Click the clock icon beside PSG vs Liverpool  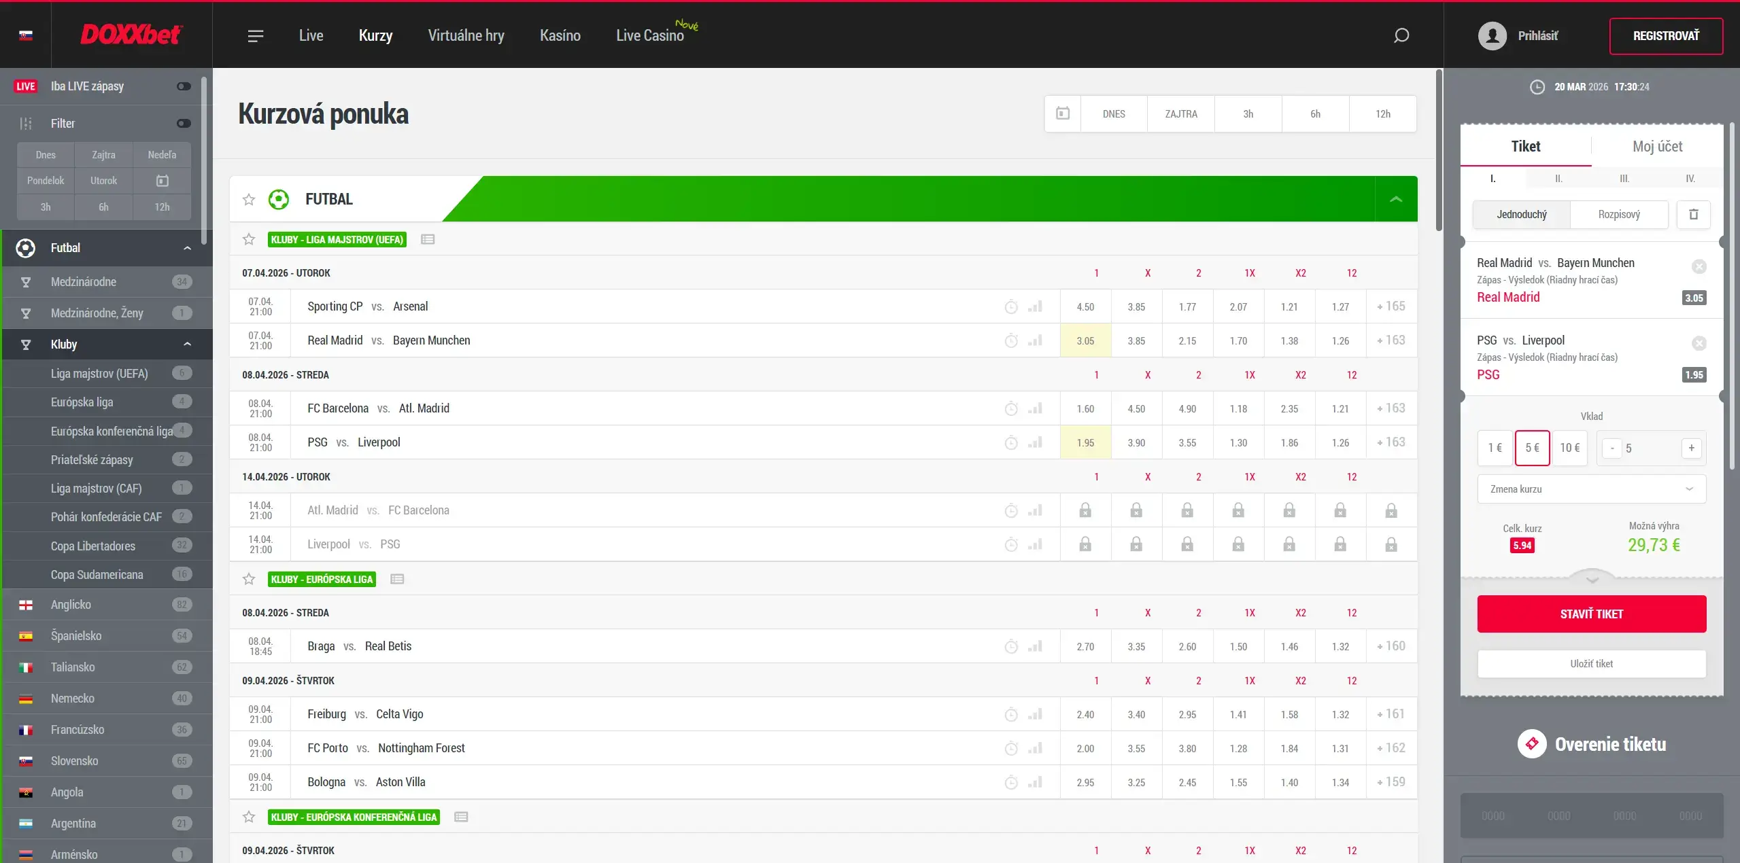[1012, 442]
